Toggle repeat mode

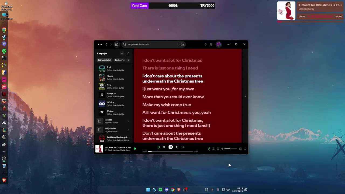[x=183, y=147]
